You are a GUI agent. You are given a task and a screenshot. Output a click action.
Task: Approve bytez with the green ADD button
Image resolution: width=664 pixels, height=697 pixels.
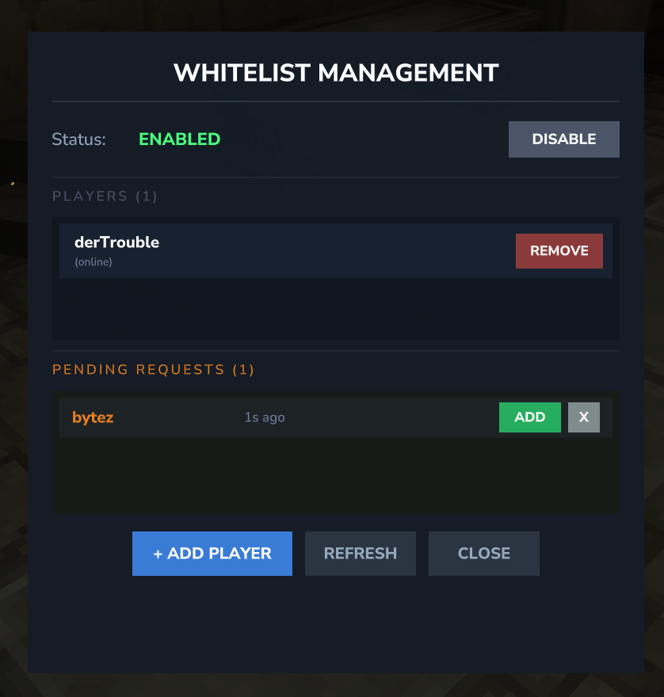[x=529, y=417]
